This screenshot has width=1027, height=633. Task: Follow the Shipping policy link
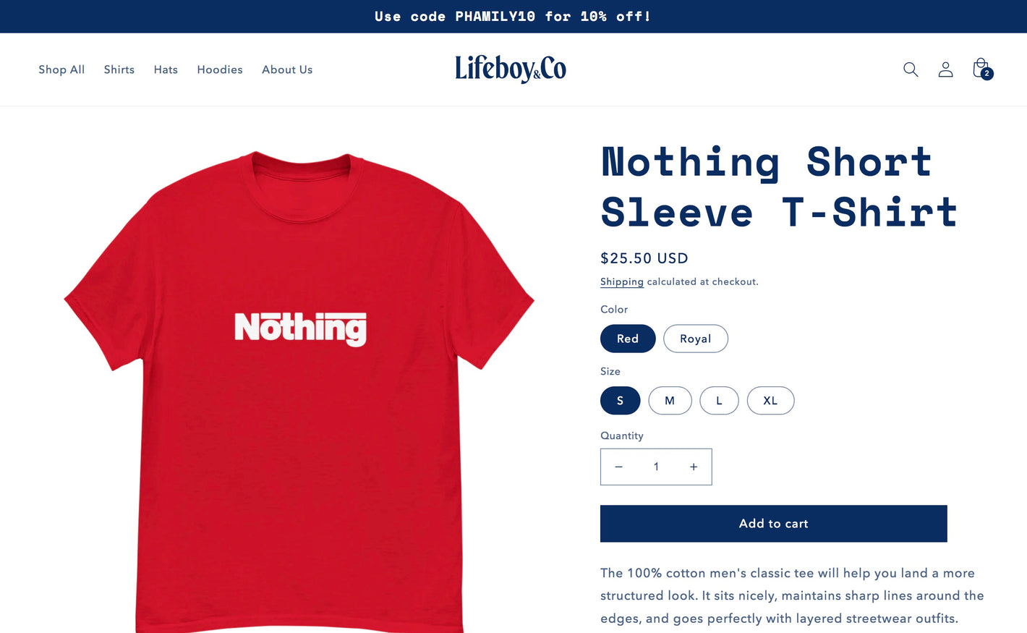point(622,281)
